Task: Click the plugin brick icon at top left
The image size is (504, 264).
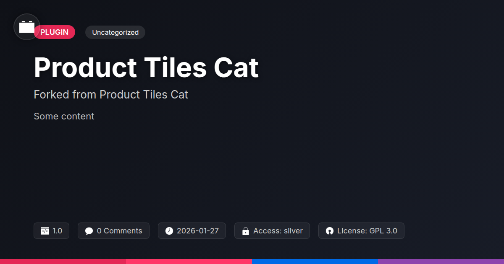Action: click(27, 27)
